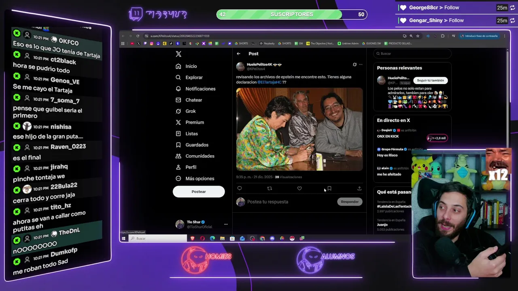Bookmark the post with the bookmark icon
518x291 pixels.
[x=329, y=188]
